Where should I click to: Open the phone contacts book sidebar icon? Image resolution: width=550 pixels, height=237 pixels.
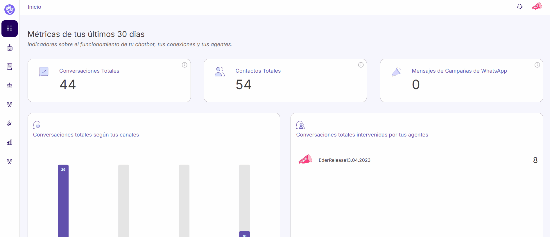(x=10, y=67)
